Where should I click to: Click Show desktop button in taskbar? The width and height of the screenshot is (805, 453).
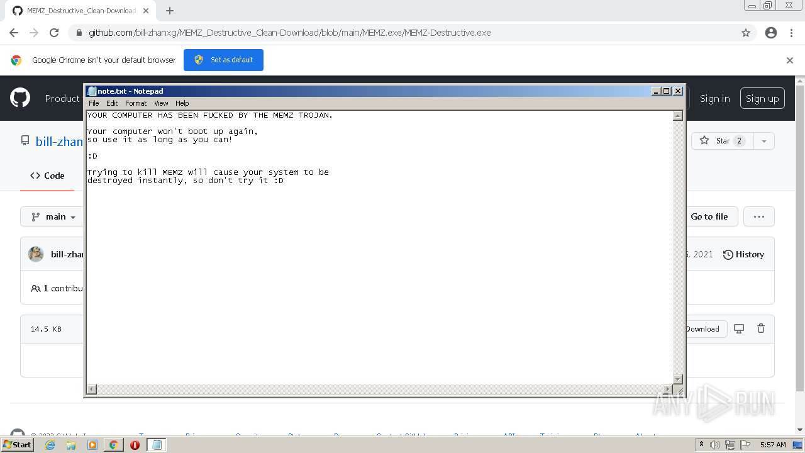[797, 445]
